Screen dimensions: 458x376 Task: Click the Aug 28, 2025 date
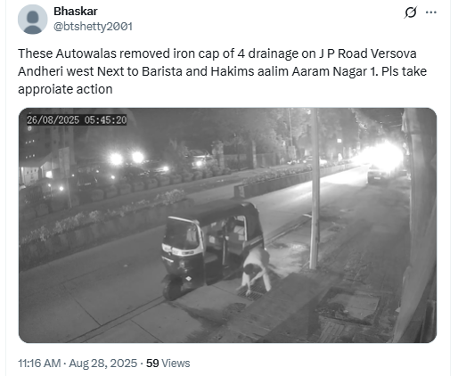tap(103, 364)
